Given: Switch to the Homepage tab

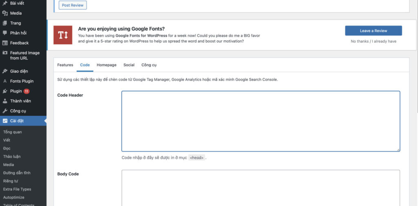Looking at the screenshot, I should [x=107, y=65].
